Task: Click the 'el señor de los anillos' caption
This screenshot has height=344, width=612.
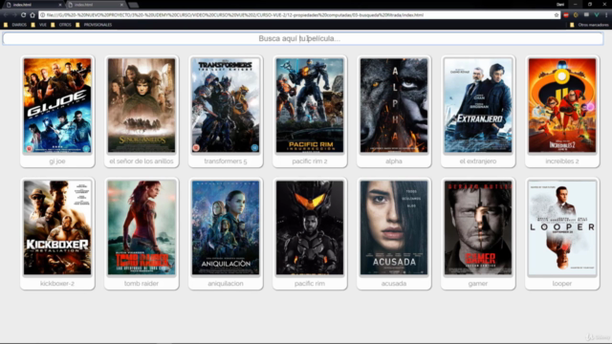Action: (x=142, y=161)
